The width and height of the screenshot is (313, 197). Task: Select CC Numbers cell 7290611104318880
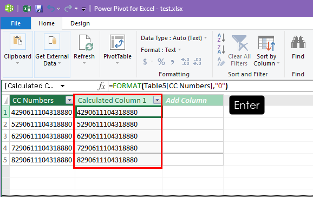pyautogui.click(x=42, y=148)
